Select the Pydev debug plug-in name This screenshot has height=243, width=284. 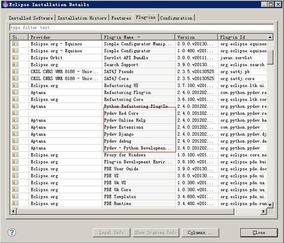tap(118, 141)
